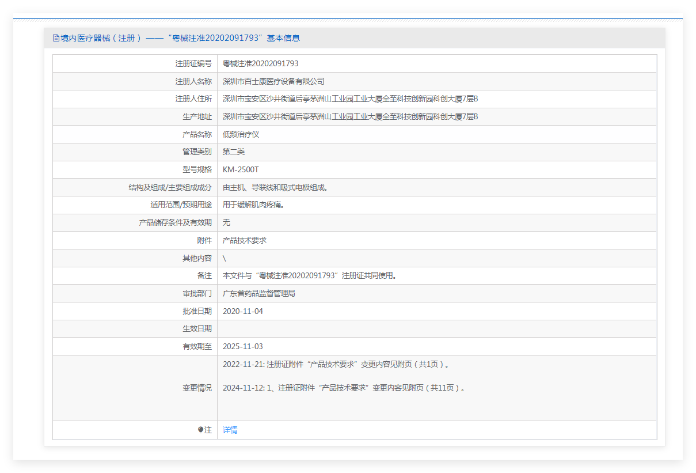Click the 结构及组成/主要组成成分 label
696x473 pixels.
[170, 187]
